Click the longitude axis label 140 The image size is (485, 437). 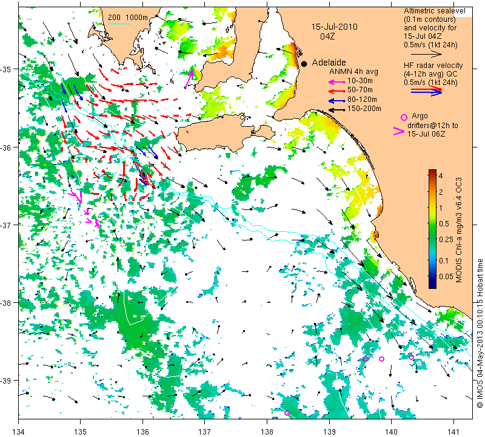click(x=391, y=431)
